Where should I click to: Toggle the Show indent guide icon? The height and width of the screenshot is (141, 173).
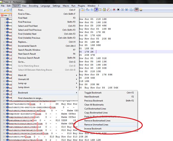[x=96, y=10]
